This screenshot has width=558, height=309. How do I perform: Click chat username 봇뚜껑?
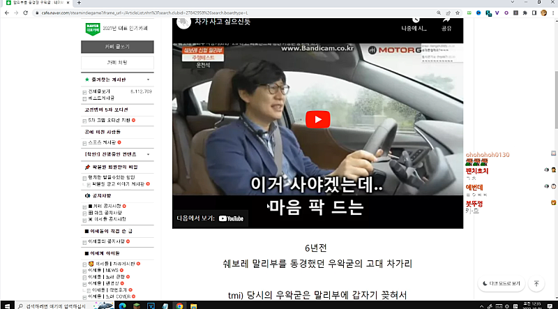(x=474, y=204)
